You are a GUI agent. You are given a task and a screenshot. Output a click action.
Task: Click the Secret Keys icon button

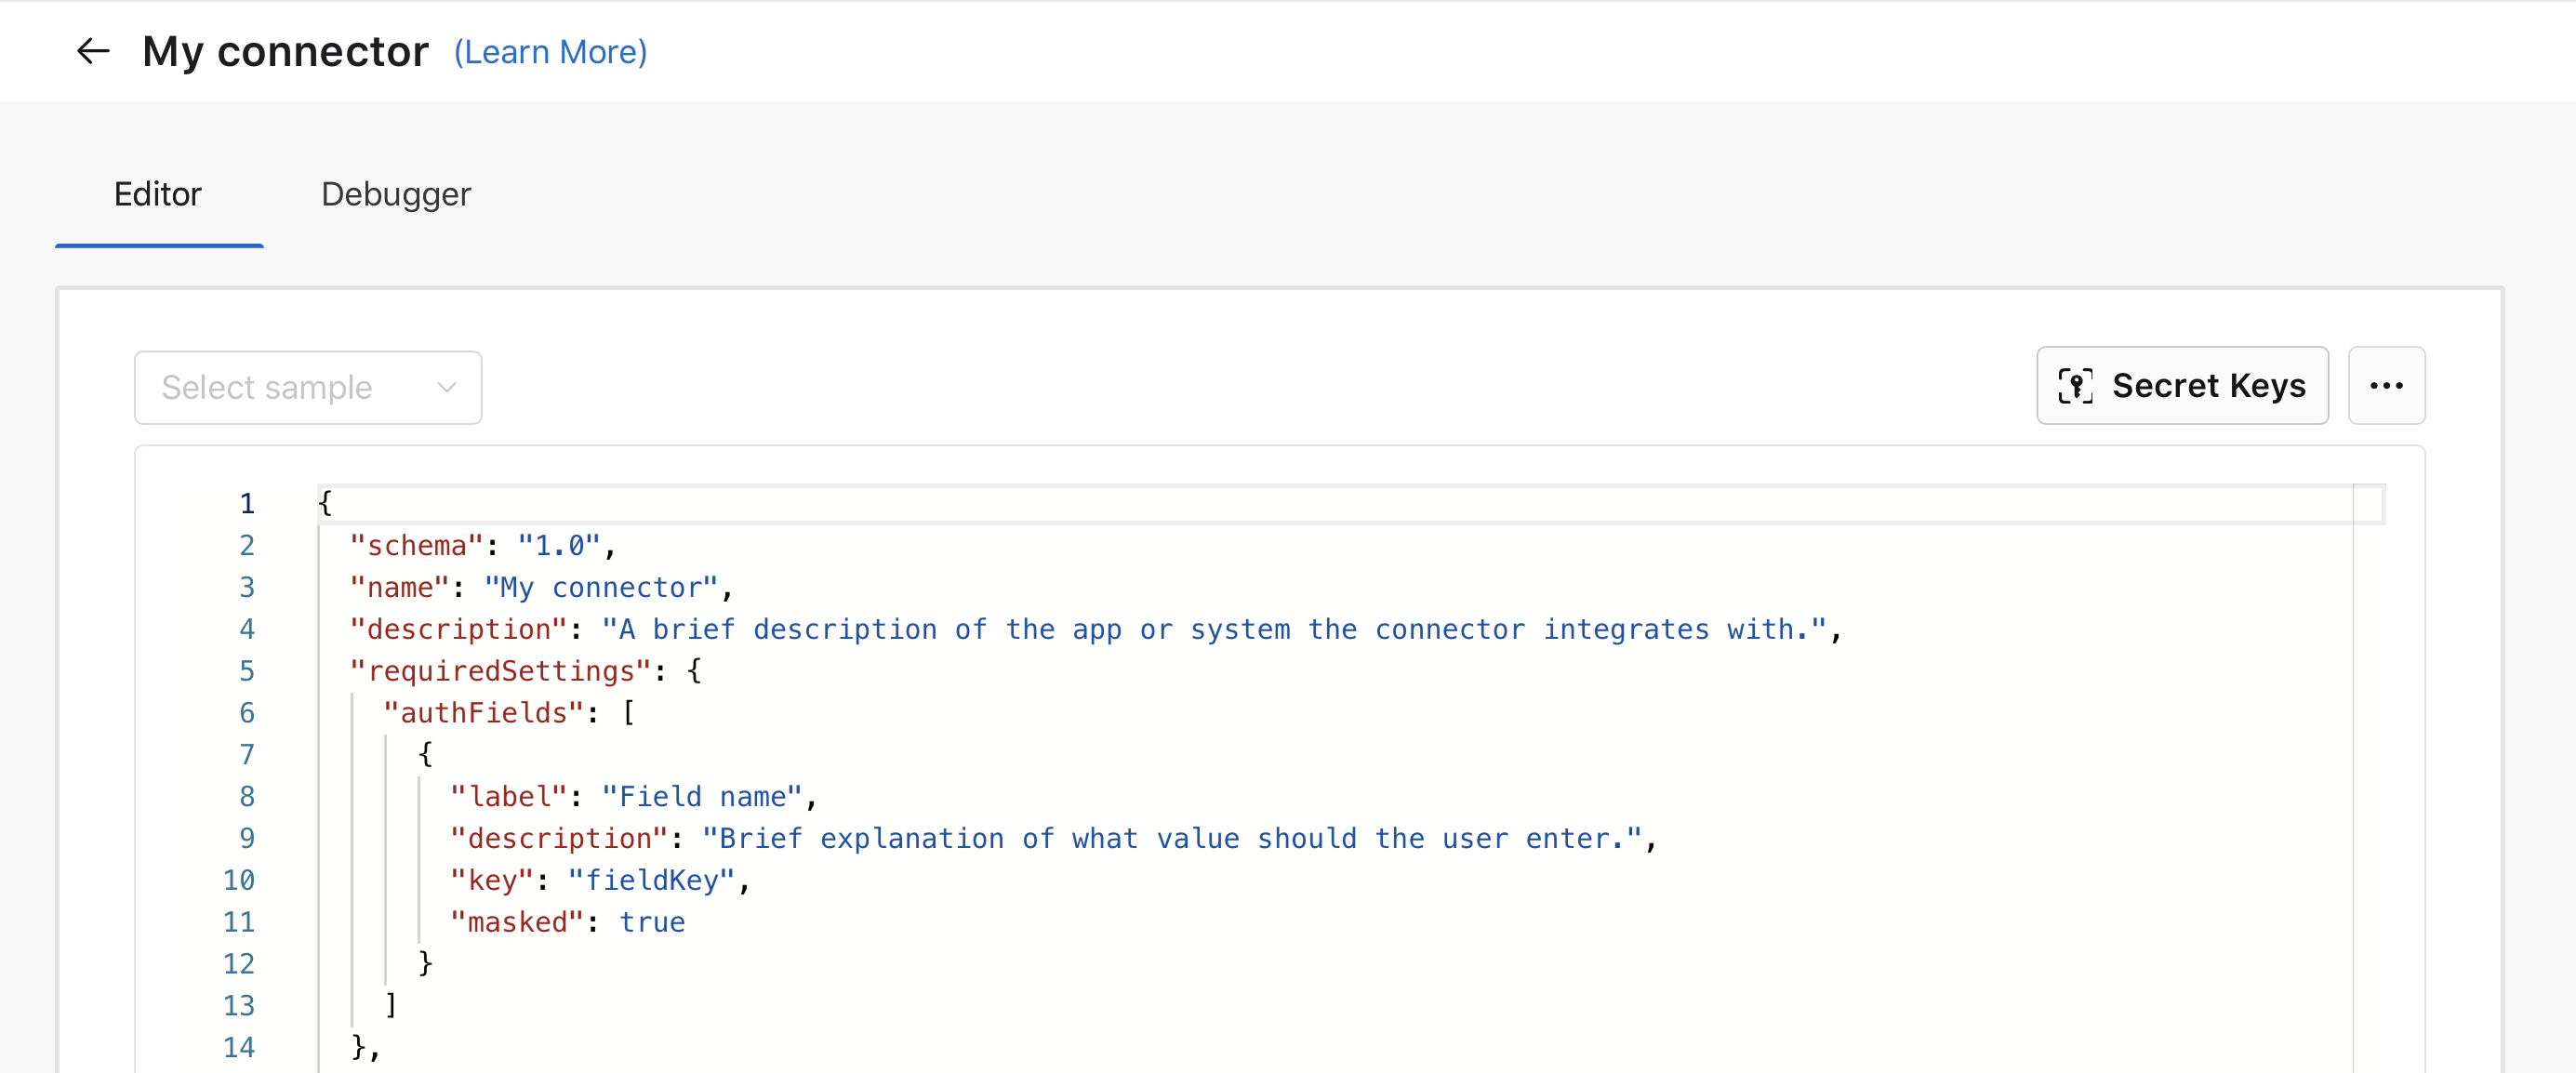[2185, 385]
